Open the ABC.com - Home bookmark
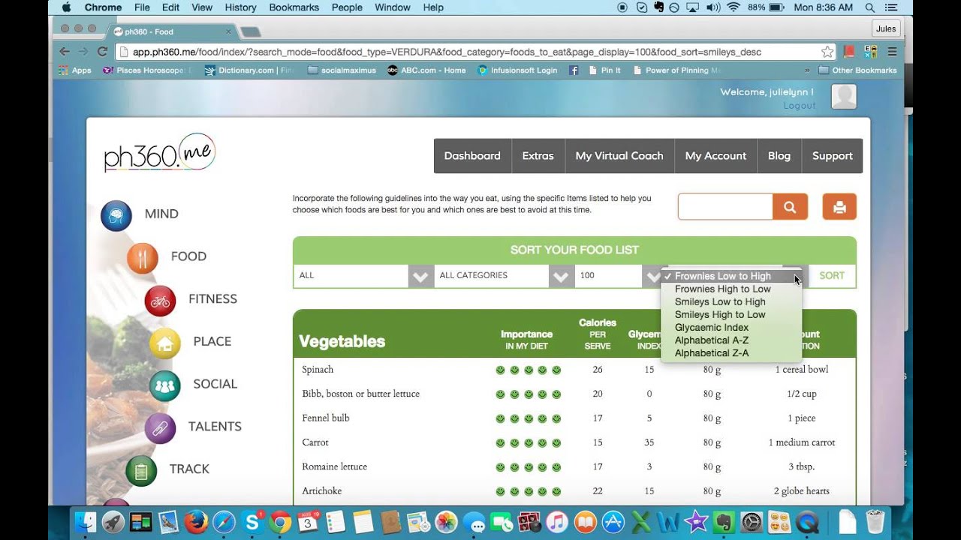 tap(426, 70)
